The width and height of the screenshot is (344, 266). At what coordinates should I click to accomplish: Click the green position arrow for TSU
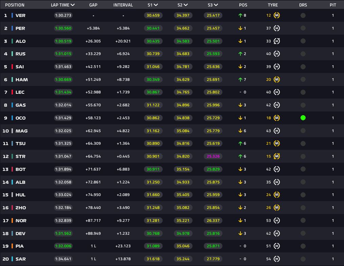click(x=240, y=143)
